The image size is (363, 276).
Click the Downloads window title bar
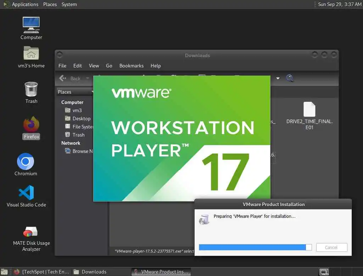(x=197, y=55)
